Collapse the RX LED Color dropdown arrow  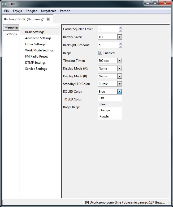pyautogui.click(x=119, y=92)
